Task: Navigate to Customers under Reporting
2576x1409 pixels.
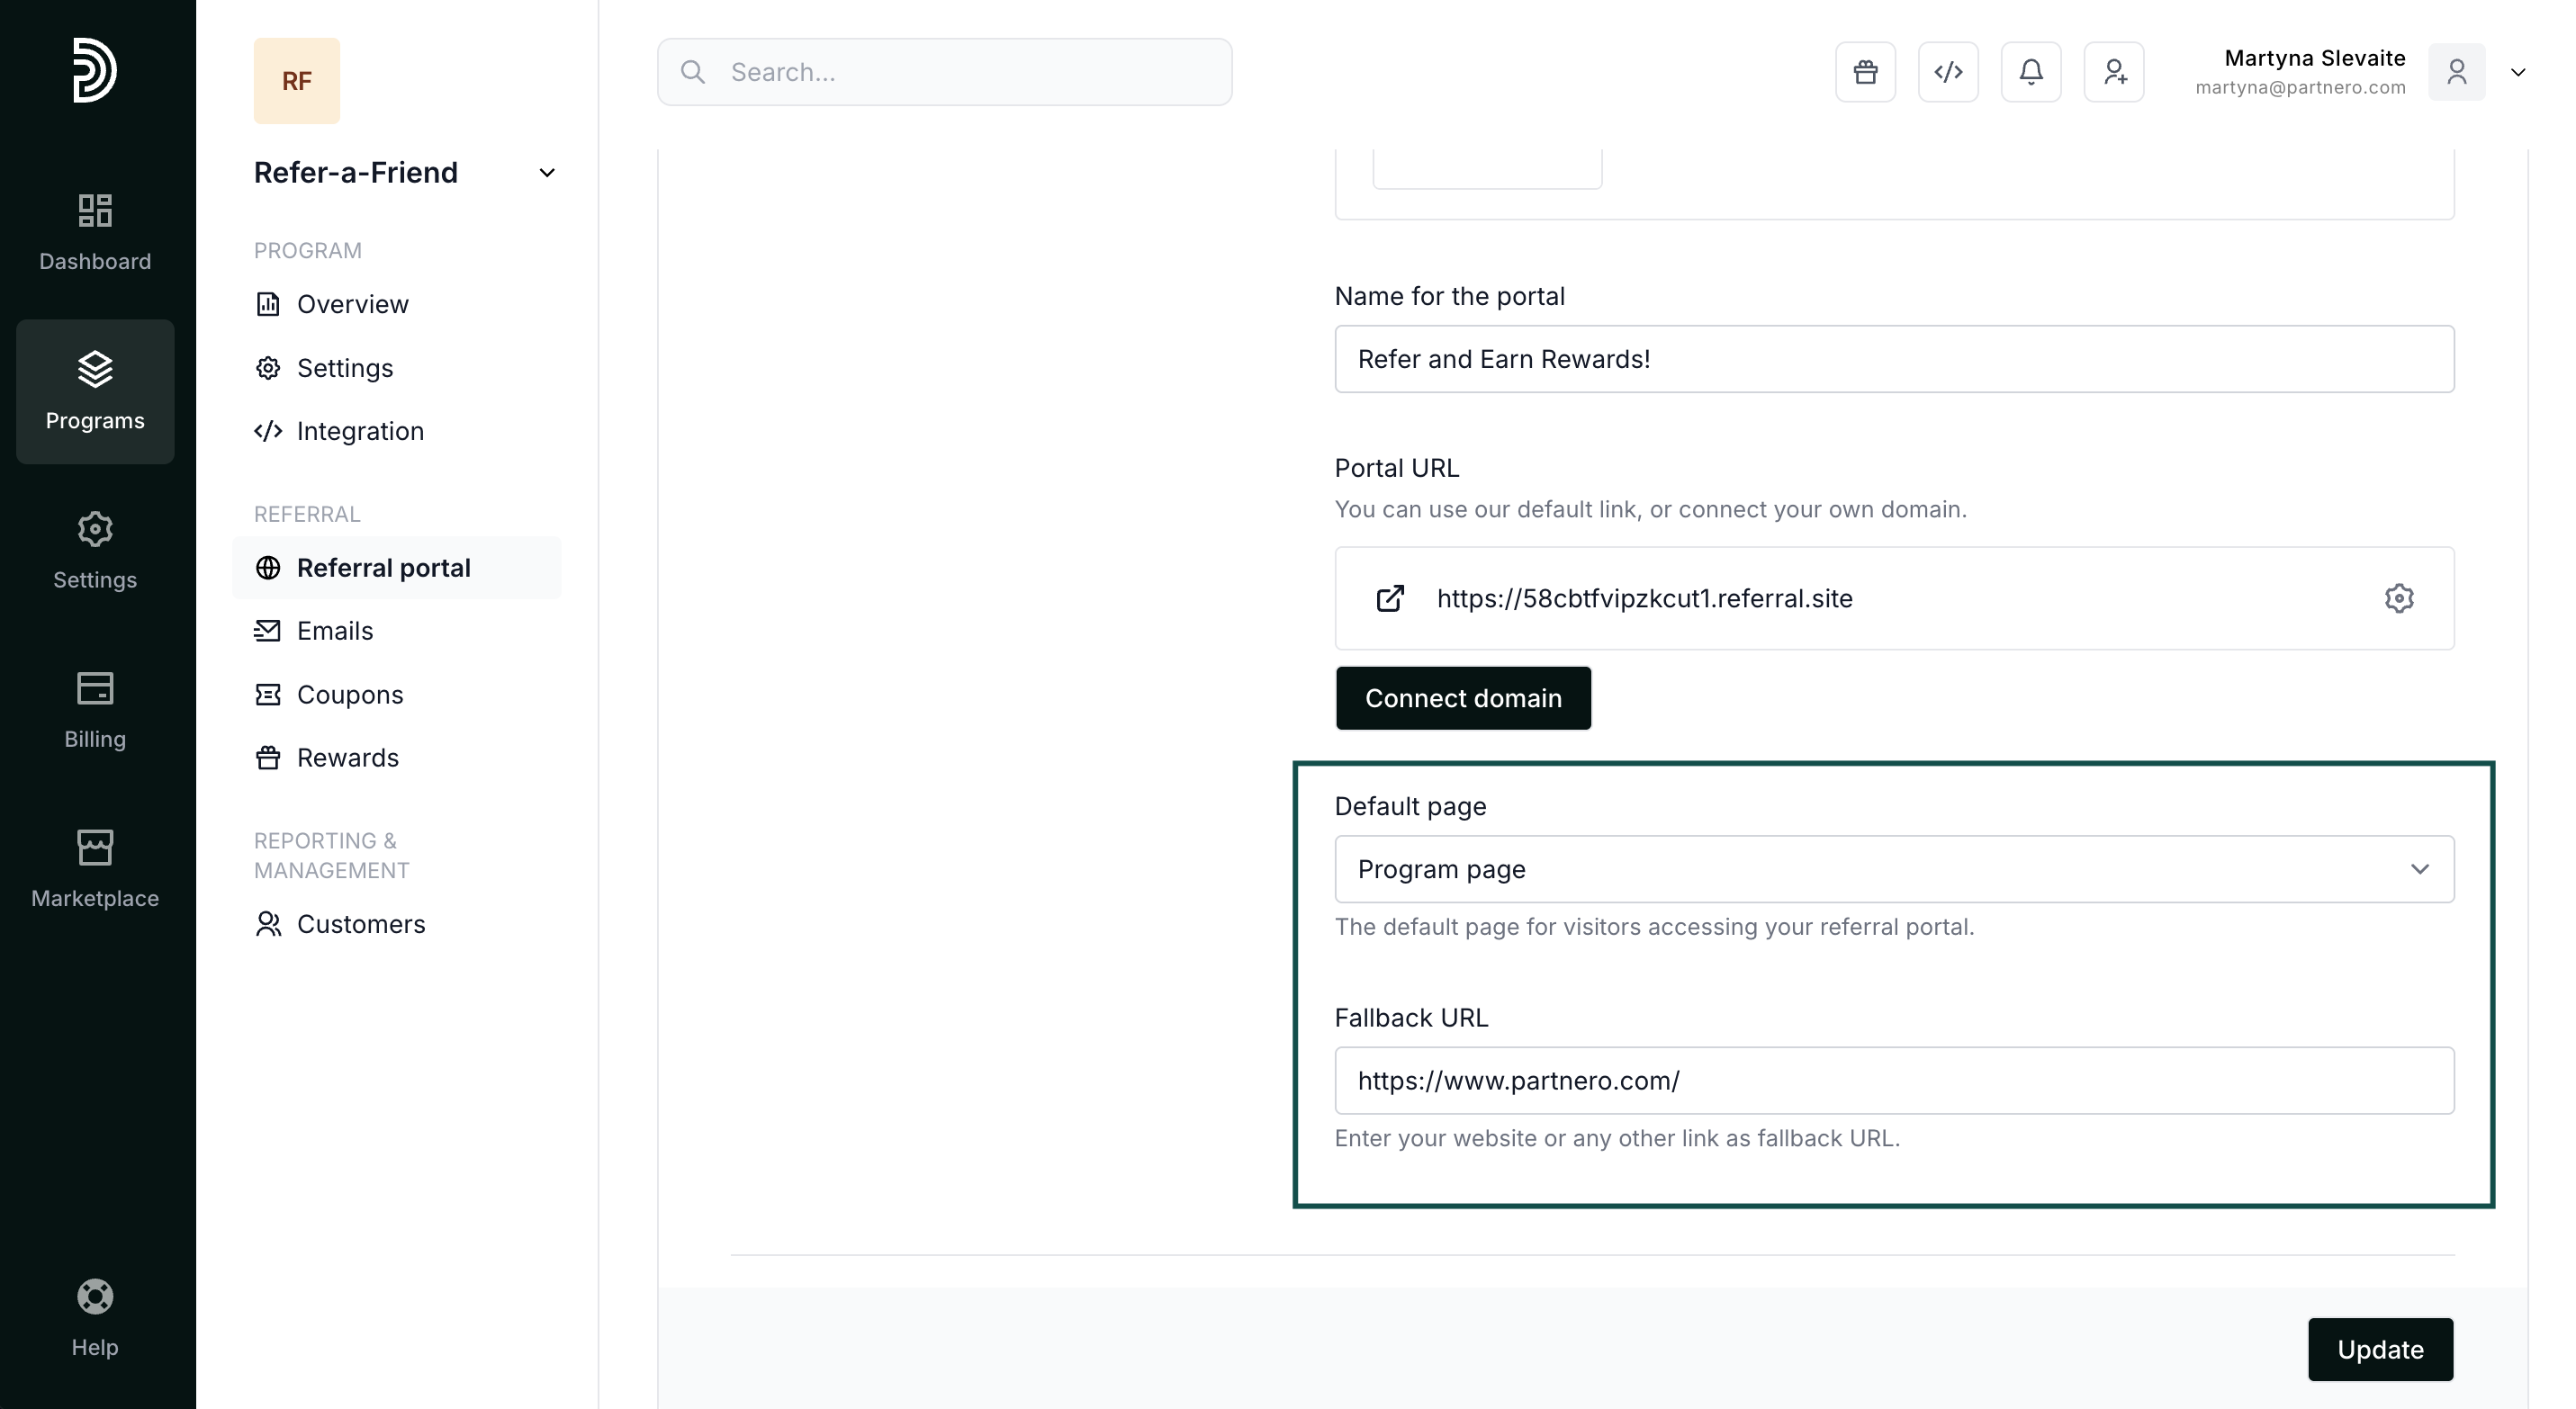Action: (361, 924)
